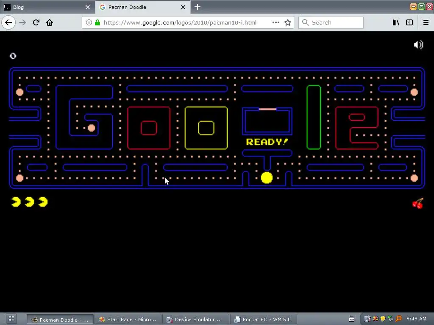The height and width of the screenshot is (325, 434).
Task: Reload the current page
Action: coord(36,22)
